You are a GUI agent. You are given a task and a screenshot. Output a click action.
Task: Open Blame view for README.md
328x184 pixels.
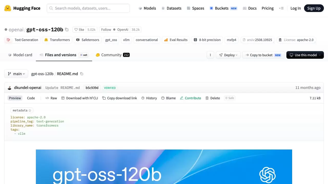point(168,98)
